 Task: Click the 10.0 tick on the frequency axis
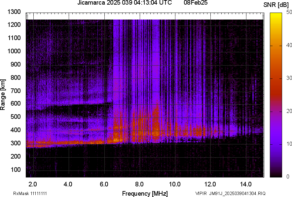point(175,184)
